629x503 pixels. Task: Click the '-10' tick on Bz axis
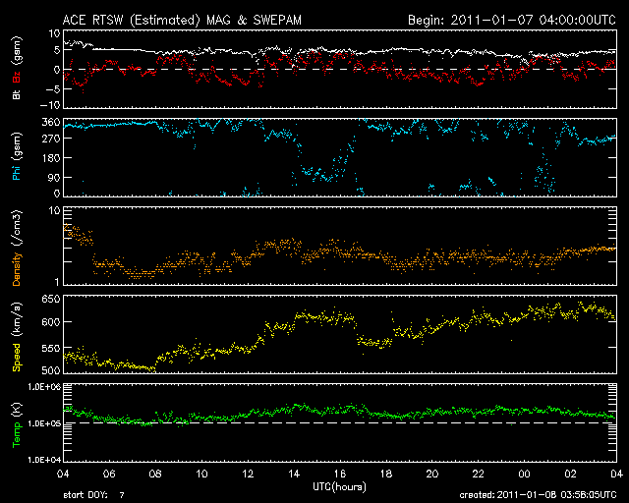tap(50, 105)
